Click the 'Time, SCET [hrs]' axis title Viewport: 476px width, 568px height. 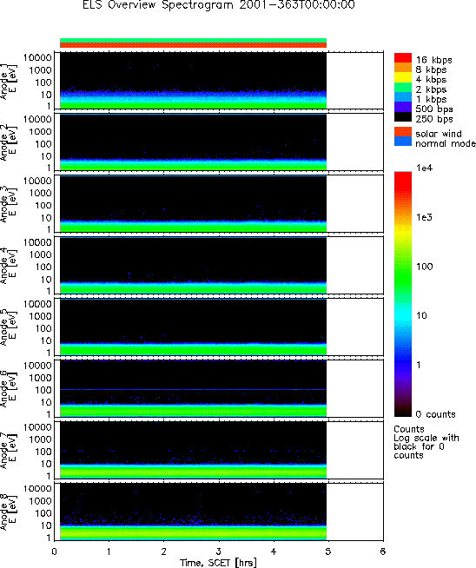tap(218, 563)
